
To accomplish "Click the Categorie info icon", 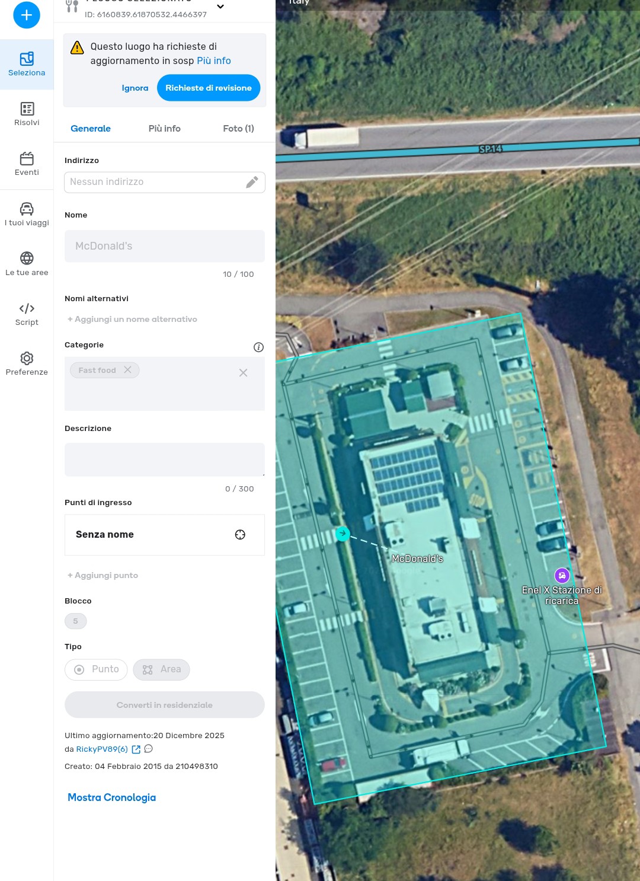I will tap(258, 347).
